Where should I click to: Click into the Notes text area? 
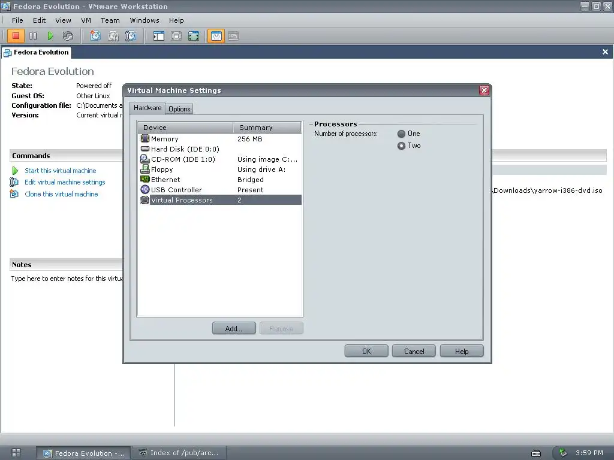pyautogui.click(x=67, y=279)
